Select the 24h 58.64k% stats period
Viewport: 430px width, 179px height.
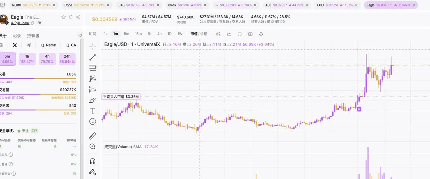pyautogui.click(x=67, y=59)
